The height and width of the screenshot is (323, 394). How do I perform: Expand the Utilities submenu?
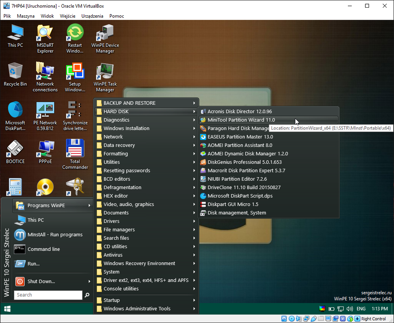coord(146,162)
